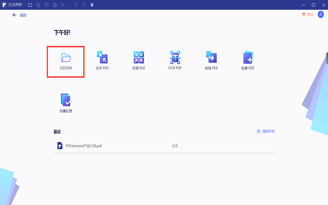Click the print icon in title bar
Image resolution: width=328 pixels, height=205 pixels.
tap(55, 5)
